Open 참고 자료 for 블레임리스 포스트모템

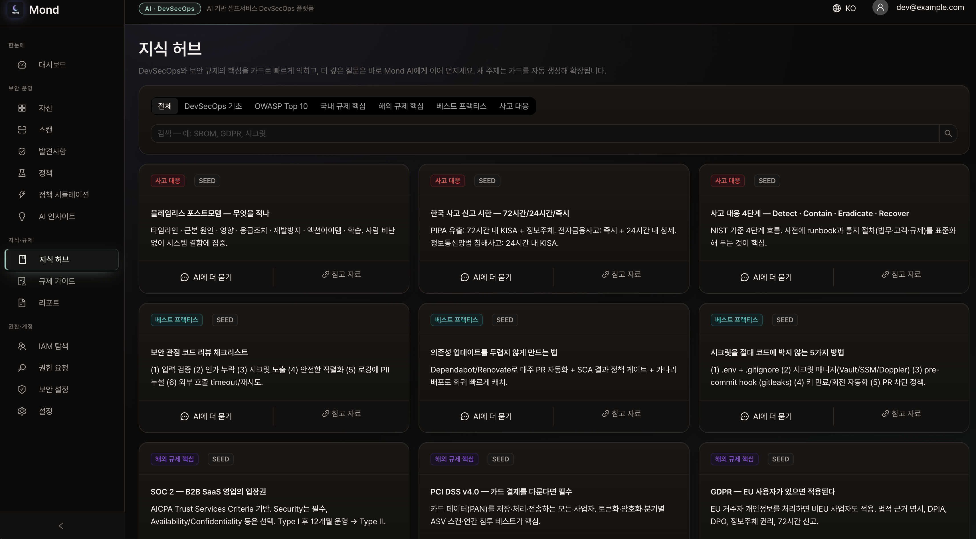[342, 274]
